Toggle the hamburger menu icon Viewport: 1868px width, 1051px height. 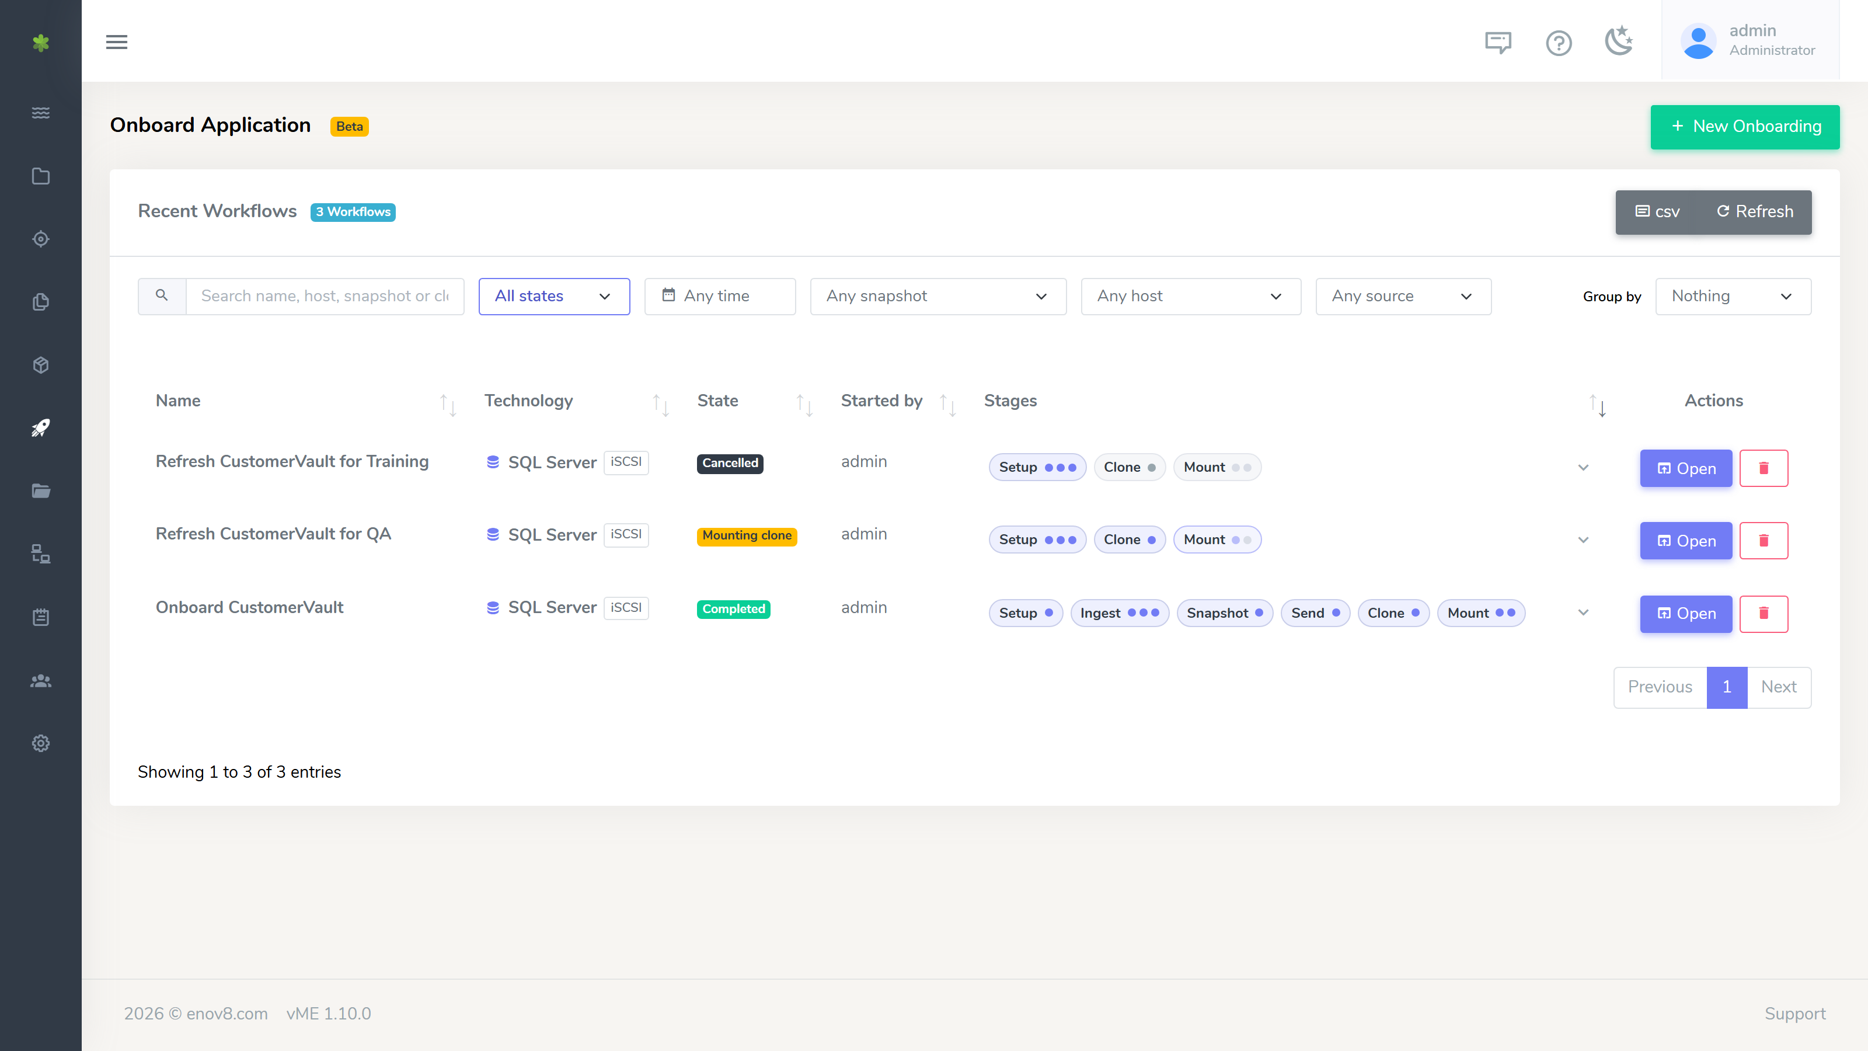coord(117,42)
